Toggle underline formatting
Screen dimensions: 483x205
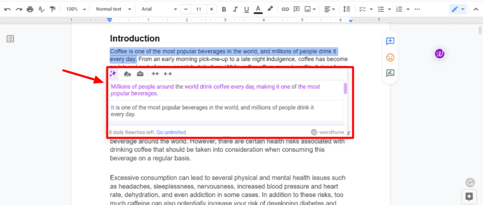click(x=246, y=9)
